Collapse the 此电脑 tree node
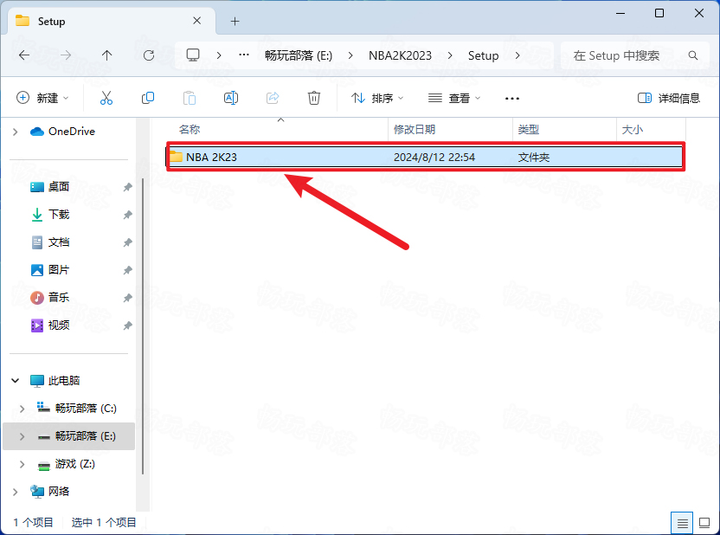This screenshot has width=720, height=535. click(16, 381)
